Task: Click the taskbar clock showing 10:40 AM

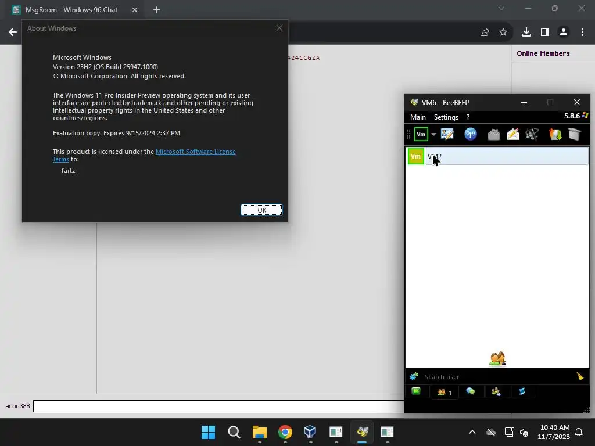Action: pos(554,432)
